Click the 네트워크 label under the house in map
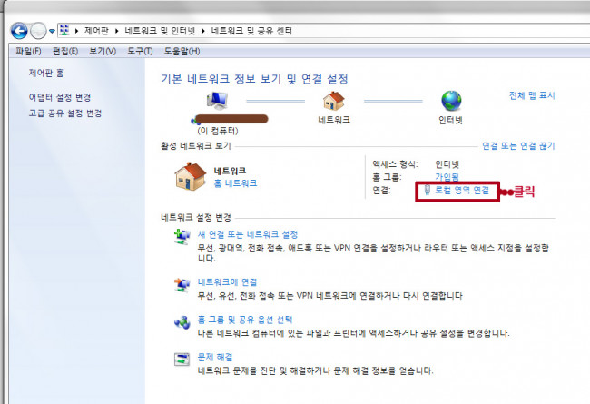The height and width of the screenshot is (404, 590). (x=334, y=120)
